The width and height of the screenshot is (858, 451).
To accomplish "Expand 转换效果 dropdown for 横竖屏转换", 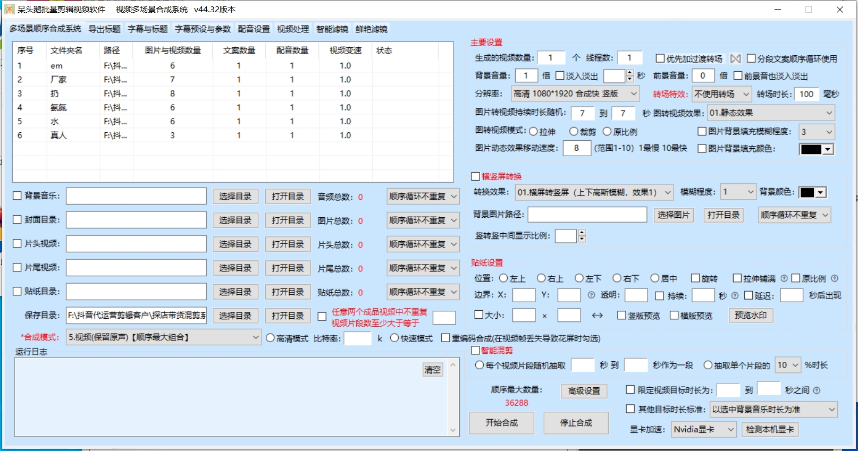I will pyautogui.click(x=594, y=192).
